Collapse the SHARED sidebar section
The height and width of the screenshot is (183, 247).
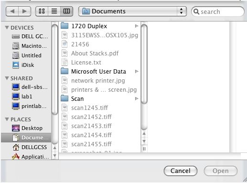tap(7, 78)
